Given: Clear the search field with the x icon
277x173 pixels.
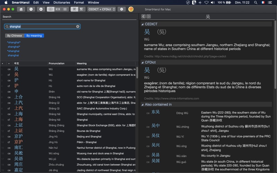Looking at the screenshot, I should pyautogui.click(x=78, y=26).
